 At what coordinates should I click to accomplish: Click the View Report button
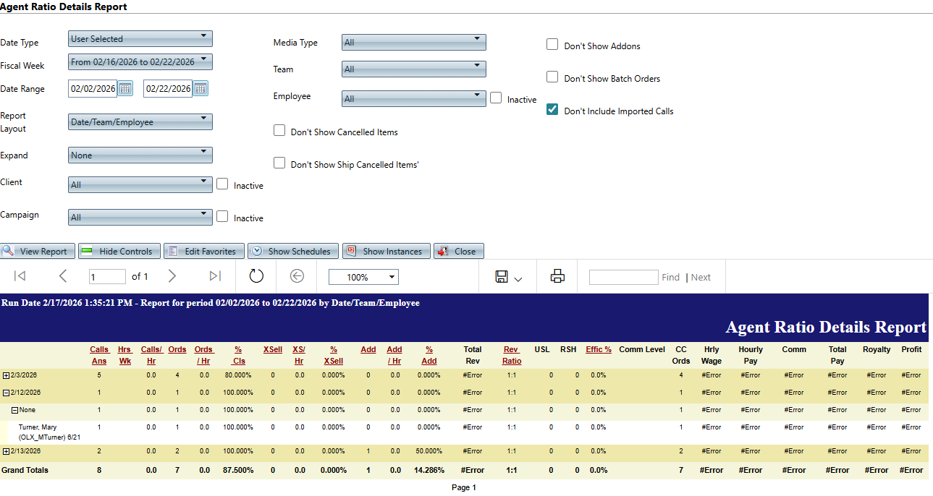37,252
